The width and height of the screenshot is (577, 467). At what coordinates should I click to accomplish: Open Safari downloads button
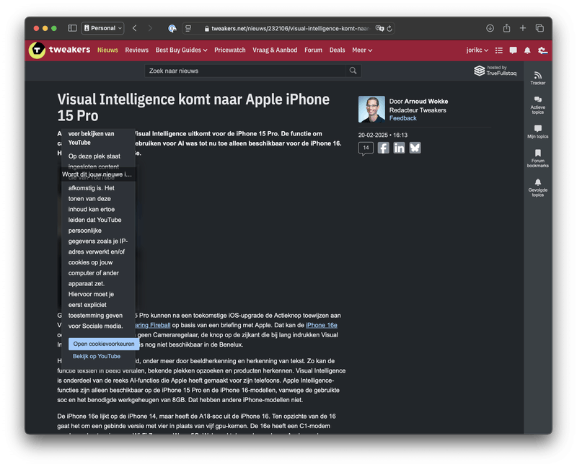click(x=490, y=28)
